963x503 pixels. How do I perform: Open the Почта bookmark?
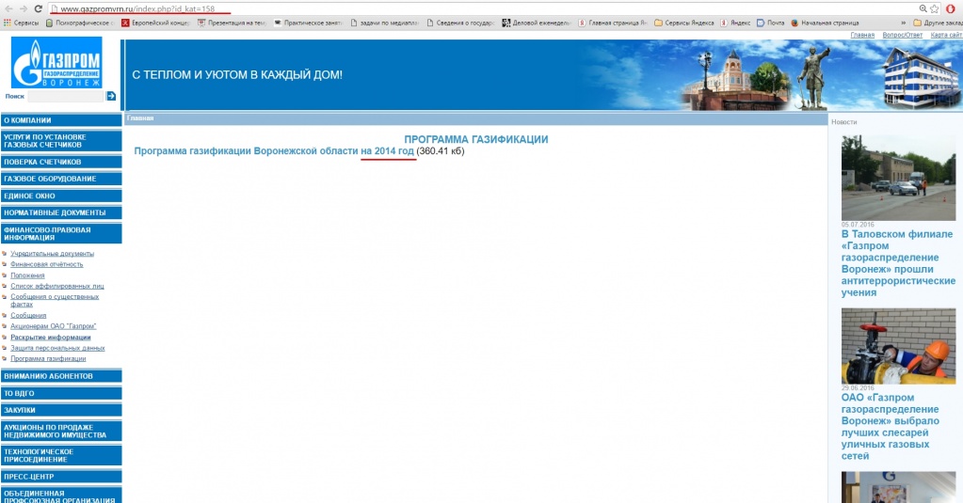tap(771, 23)
